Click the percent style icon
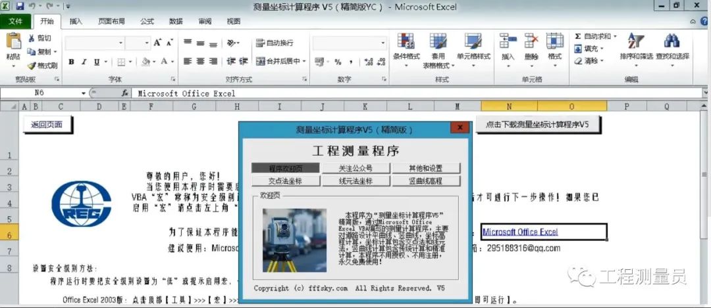Screen dimensions: 711x308 [338, 62]
